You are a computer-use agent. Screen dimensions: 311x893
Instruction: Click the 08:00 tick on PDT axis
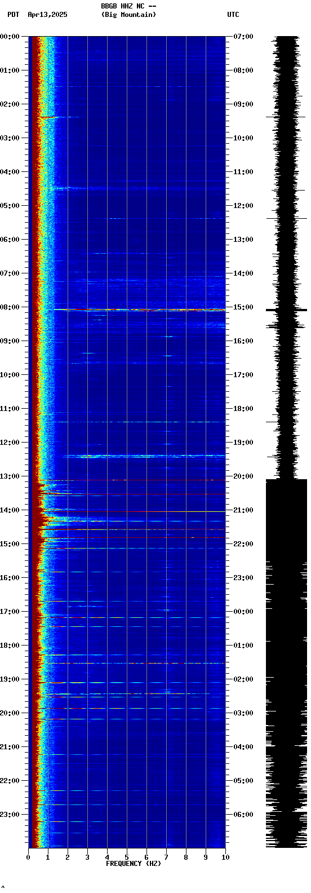pyautogui.click(x=10, y=307)
